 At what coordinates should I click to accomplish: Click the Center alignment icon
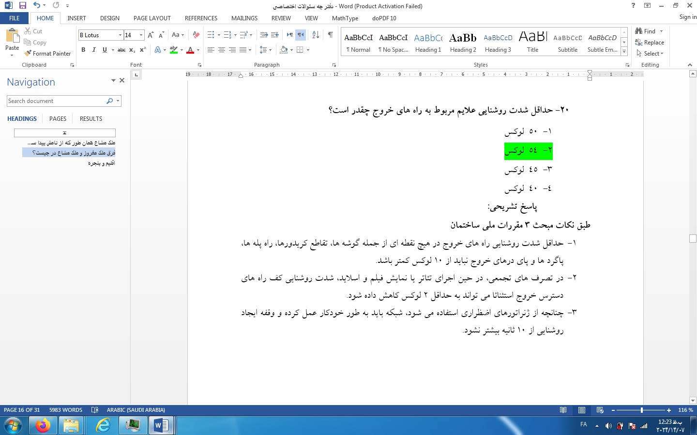(x=222, y=50)
